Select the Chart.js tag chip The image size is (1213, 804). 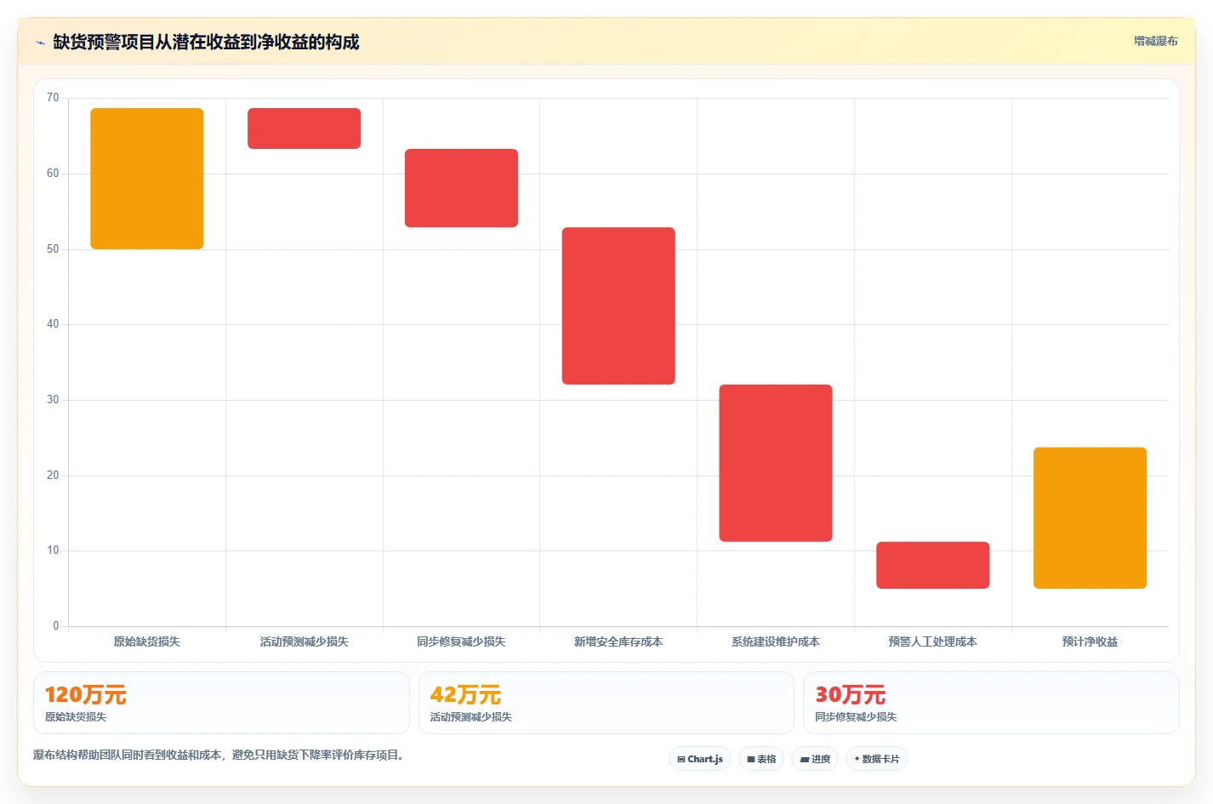[700, 759]
